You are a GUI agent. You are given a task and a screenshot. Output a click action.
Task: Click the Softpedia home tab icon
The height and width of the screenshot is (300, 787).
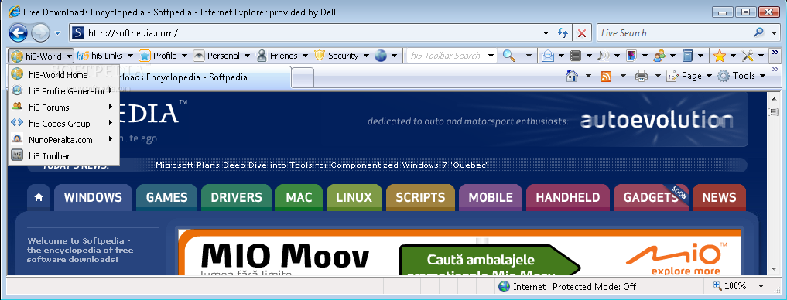coord(39,198)
